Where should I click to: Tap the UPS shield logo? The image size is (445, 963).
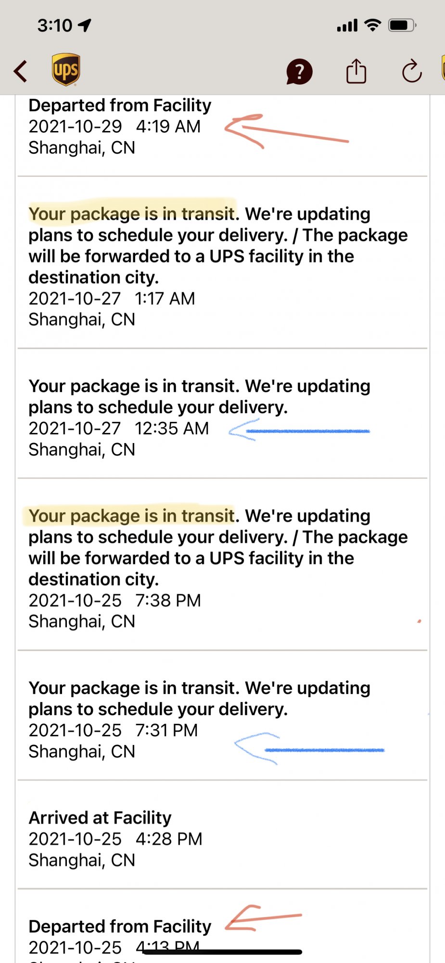66,70
